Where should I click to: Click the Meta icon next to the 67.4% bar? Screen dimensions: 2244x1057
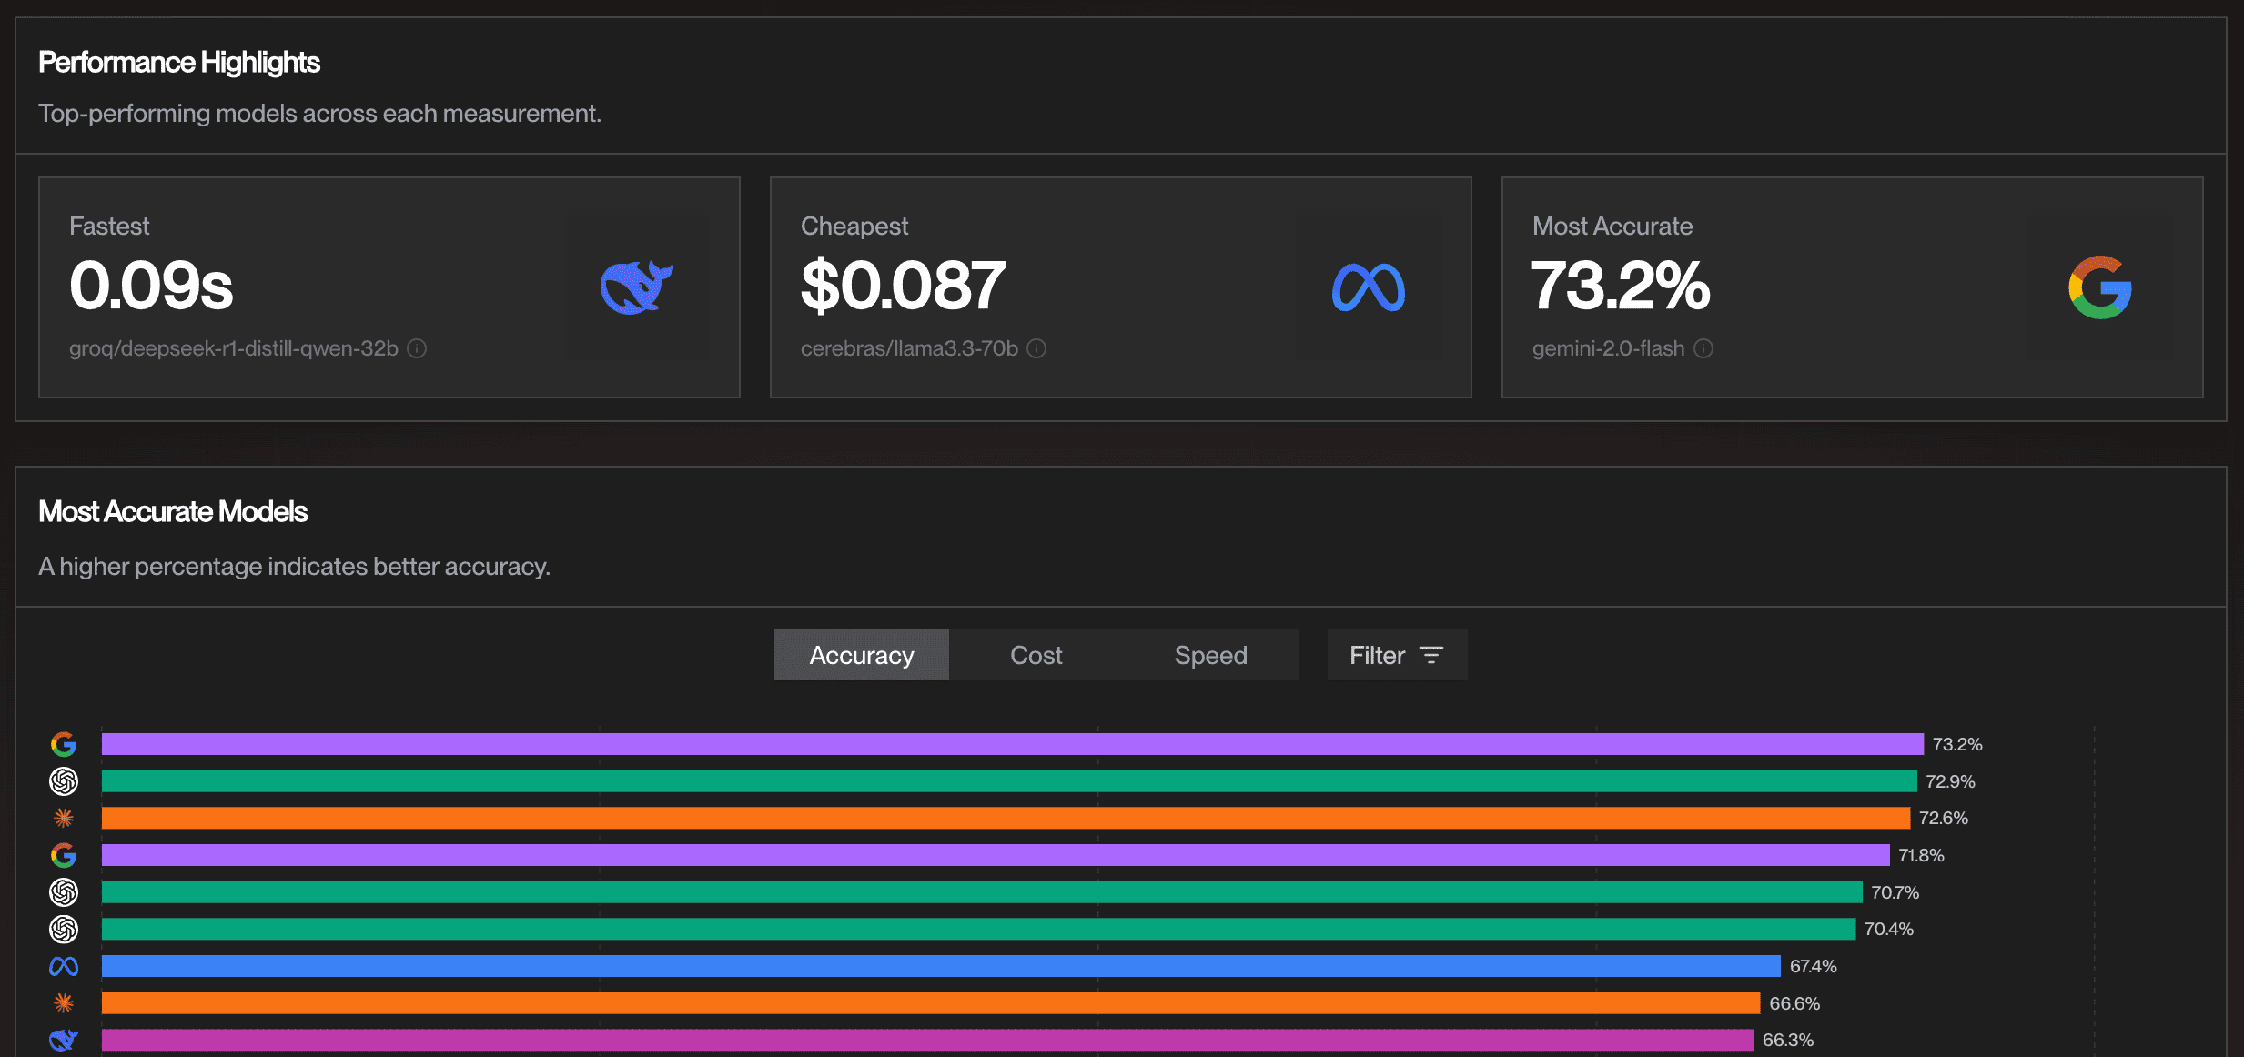coord(63,966)
